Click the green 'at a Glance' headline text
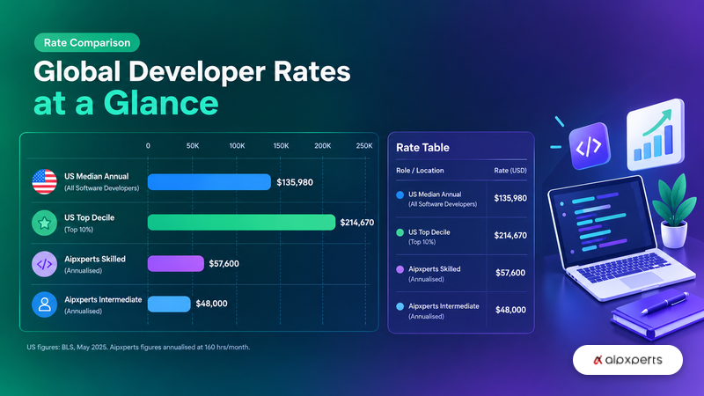704x396 pixels. click(126, 104)
